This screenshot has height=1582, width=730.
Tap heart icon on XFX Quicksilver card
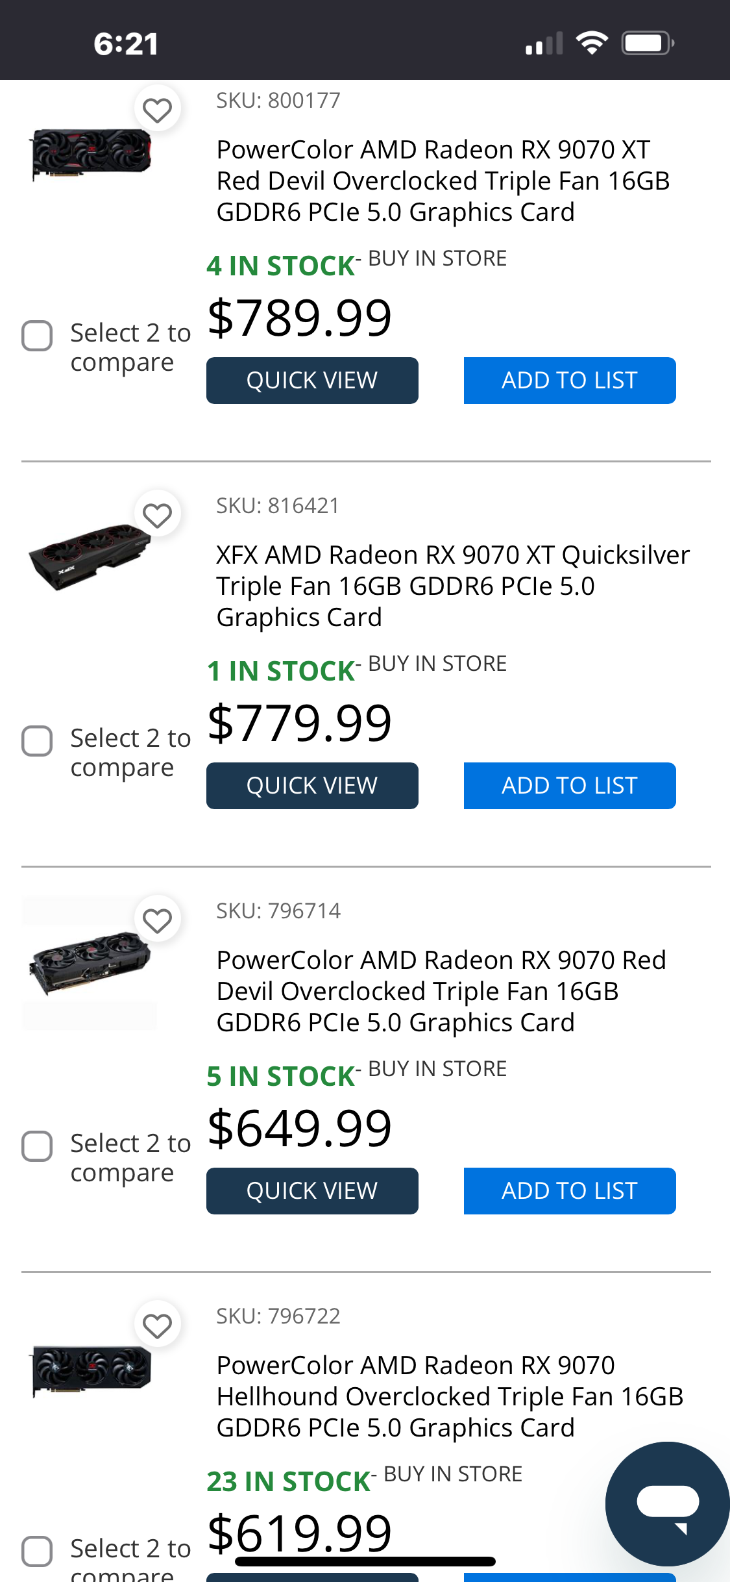click(x=157, y=515)
